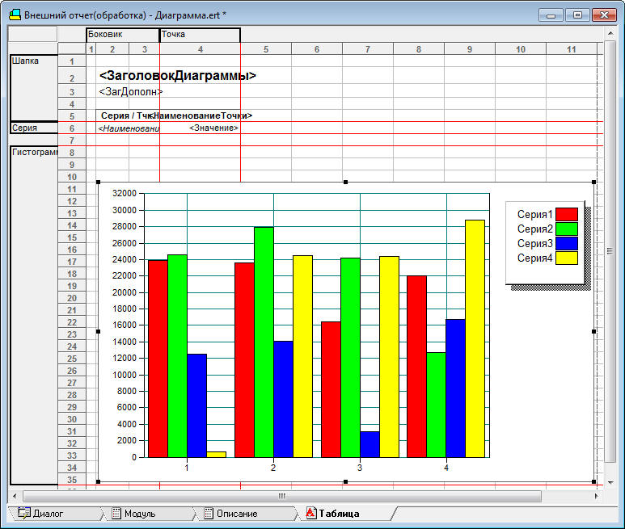Click the Таблица tab red icon
The image size is (625, 529).
[311, 513]
